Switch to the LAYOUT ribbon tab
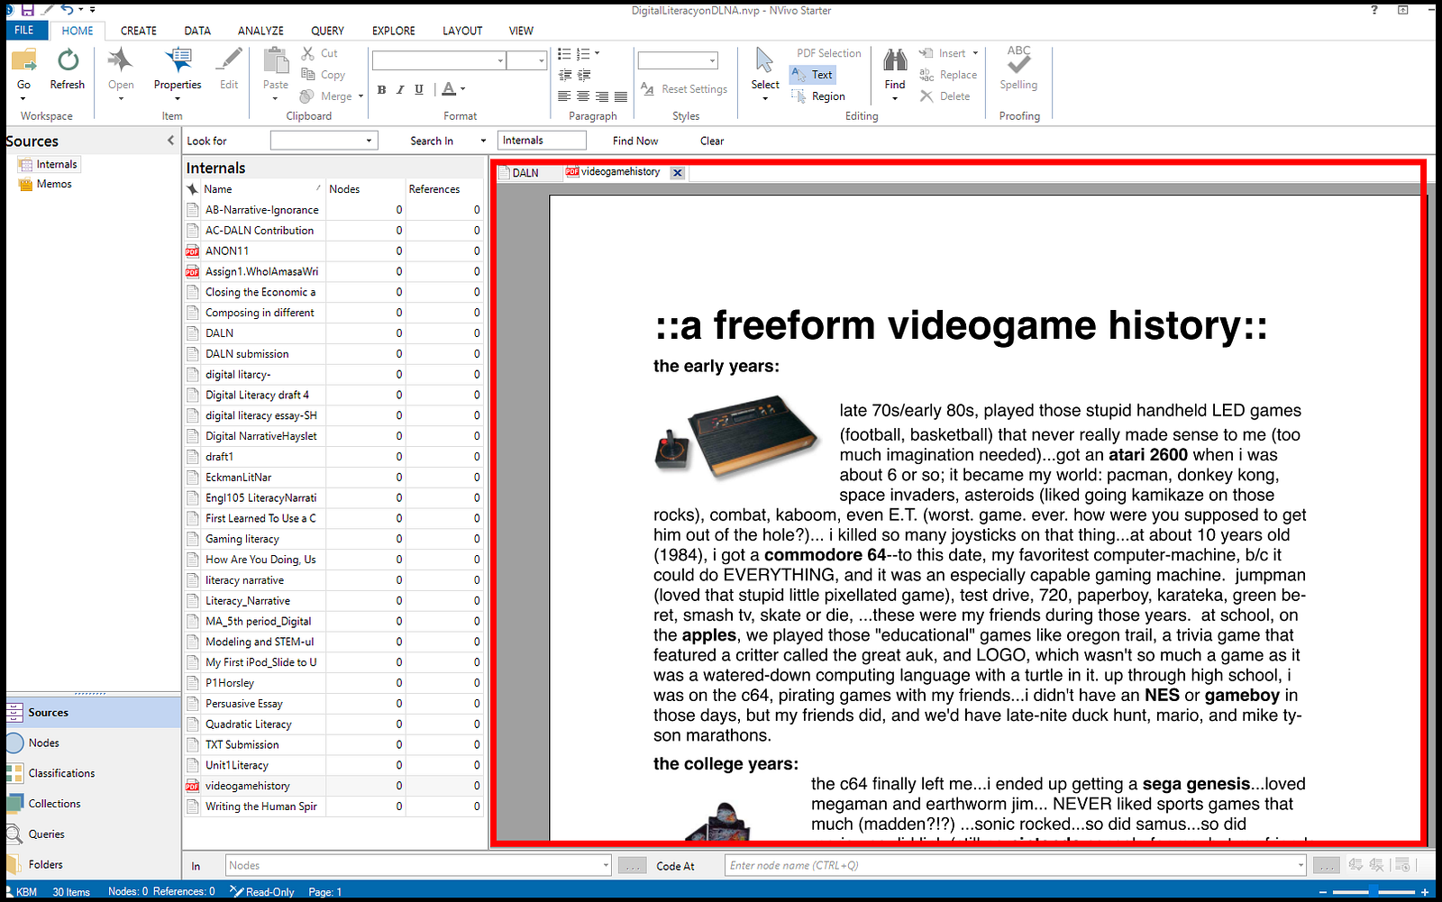Screen dimensions: 1442x902 tap(462, 31)
